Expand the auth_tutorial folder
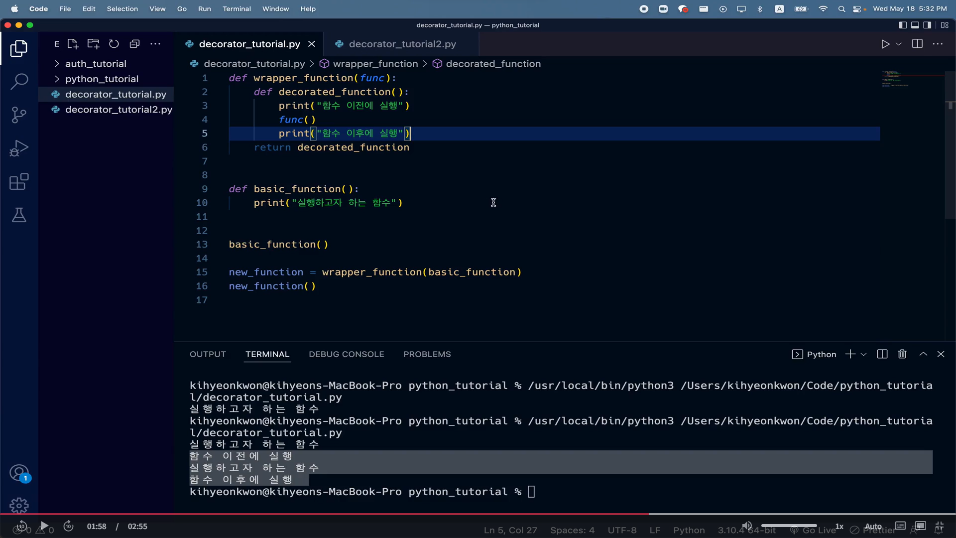956x538 pixels. [96, 64]
